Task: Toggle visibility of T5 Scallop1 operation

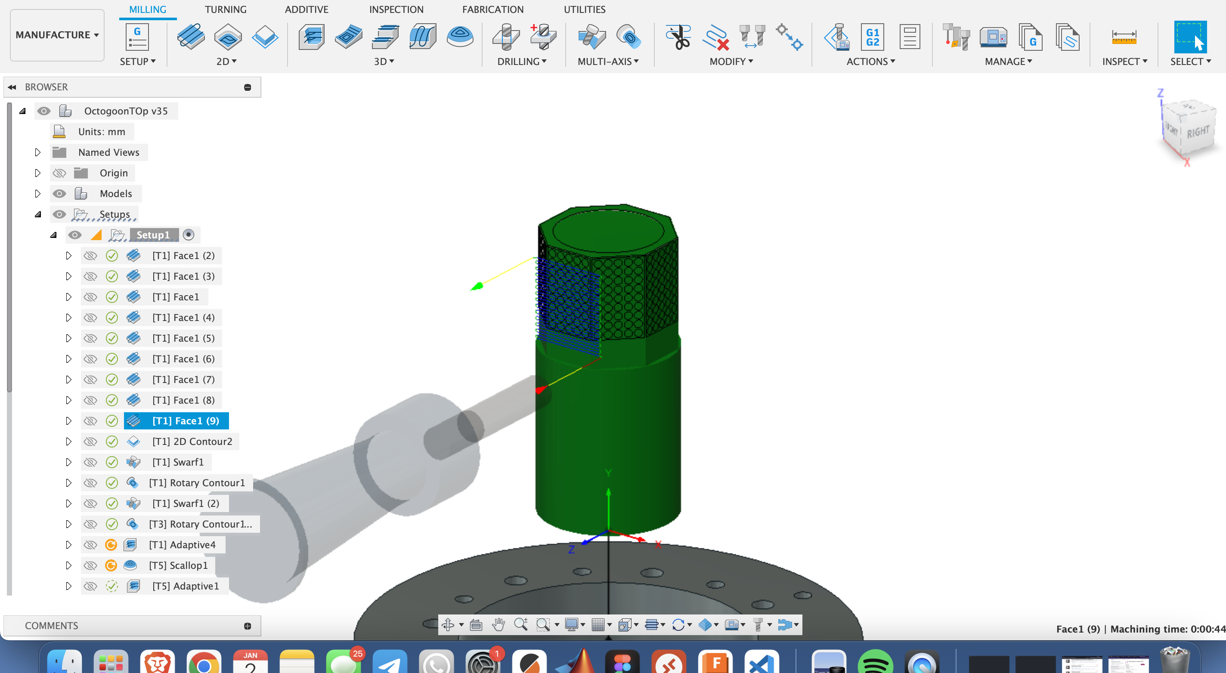Action: coord(90,565)
